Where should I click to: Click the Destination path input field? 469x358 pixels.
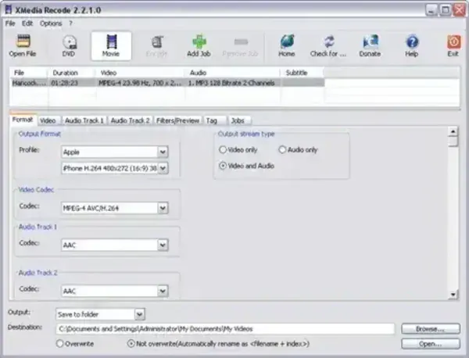pos(225,329)
